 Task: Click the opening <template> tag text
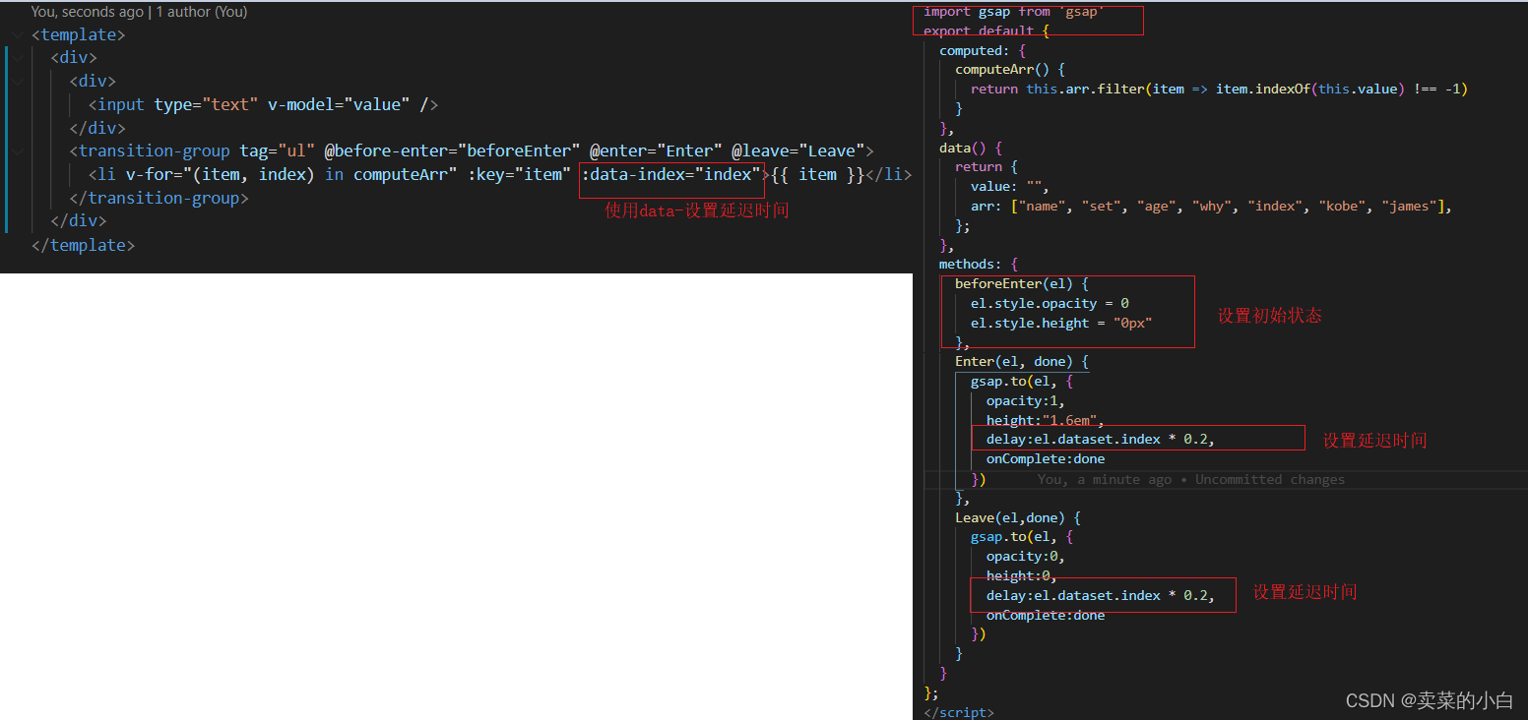pos(79,35)
